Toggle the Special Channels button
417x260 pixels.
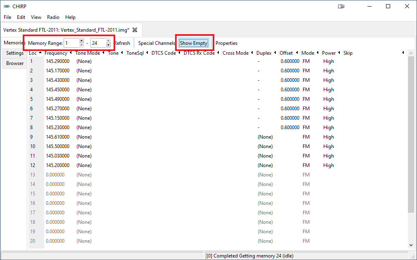coord(156,43)
